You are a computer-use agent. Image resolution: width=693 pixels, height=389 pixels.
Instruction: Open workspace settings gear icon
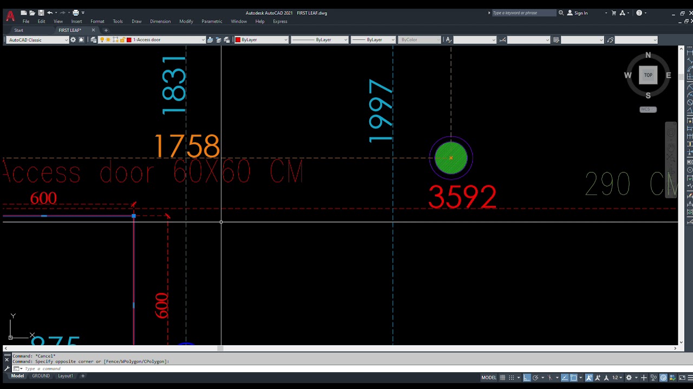(73, 39)
